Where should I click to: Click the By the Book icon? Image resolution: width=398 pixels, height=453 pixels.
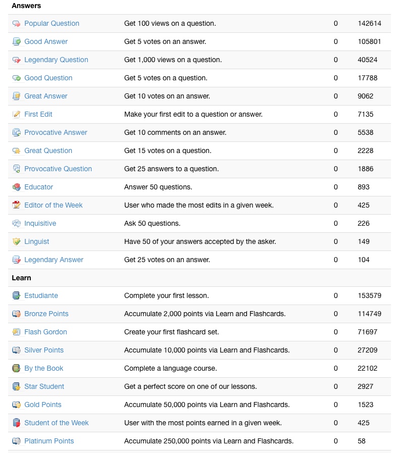click(16, 369)
